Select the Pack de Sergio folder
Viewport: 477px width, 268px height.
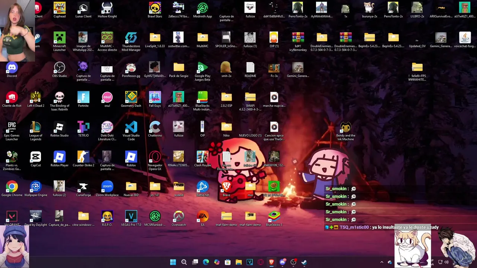179,70
